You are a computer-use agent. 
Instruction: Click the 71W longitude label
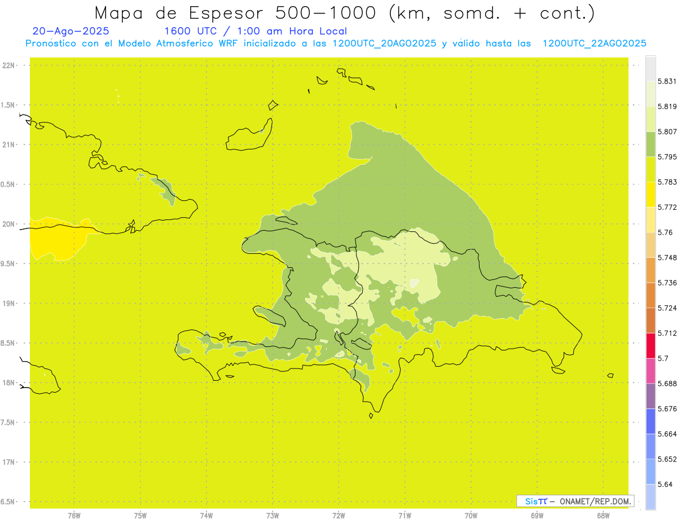[x=405, y=516]
